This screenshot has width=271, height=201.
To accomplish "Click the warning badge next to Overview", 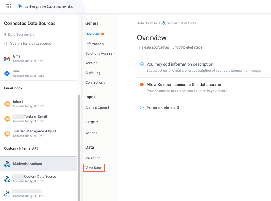I will [102, 34].
